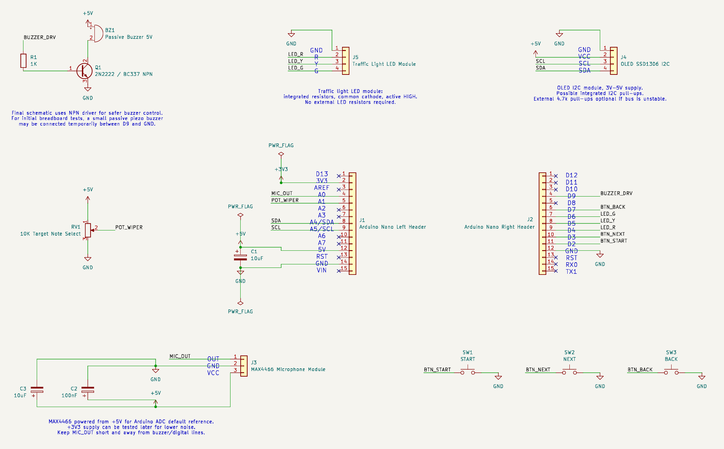Viewport: 724px width, 449px height.
Task: Select the J3 microphone connector body
Action: [244, 366]
